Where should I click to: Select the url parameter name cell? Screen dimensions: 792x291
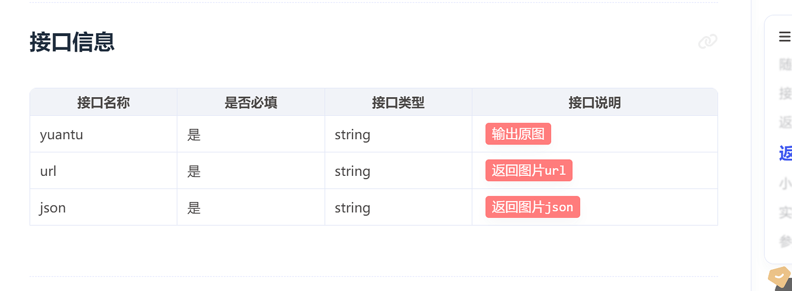[x=103, y=171]
